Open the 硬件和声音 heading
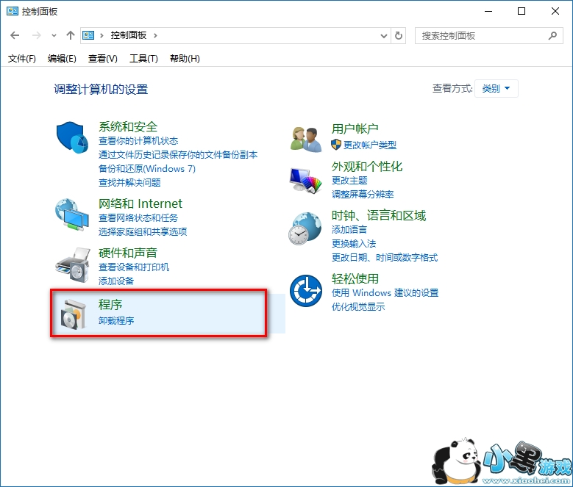573x487 pixels. click(128, 253)
